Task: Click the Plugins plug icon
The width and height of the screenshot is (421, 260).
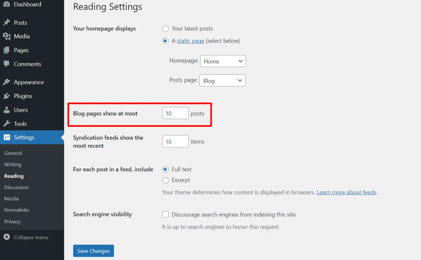Action: (x=7, y=96)
